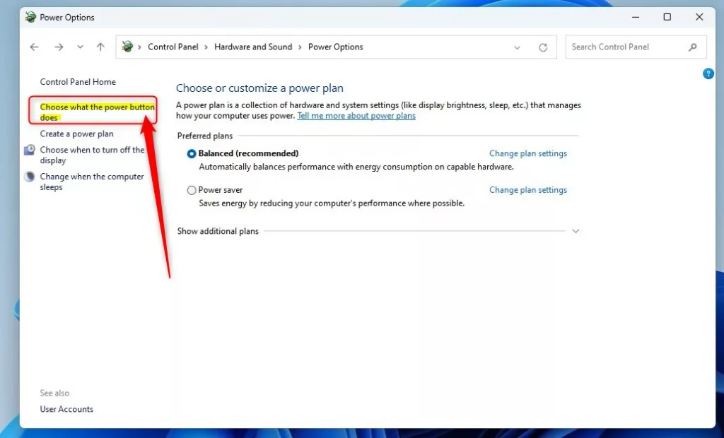Click the back navigation arrow
This screenshot has height=438, width=724.
(x=34, y=47)
